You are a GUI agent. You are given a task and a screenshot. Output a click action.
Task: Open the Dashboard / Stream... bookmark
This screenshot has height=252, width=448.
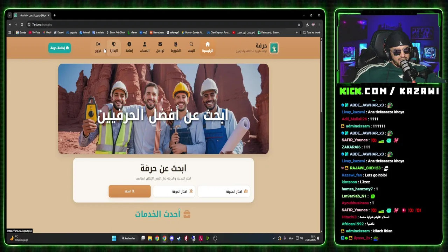[x=269, y=33]
